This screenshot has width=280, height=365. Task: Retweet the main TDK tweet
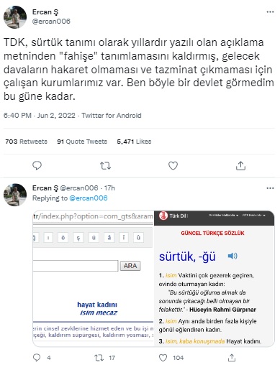click(x=105, y=165)
